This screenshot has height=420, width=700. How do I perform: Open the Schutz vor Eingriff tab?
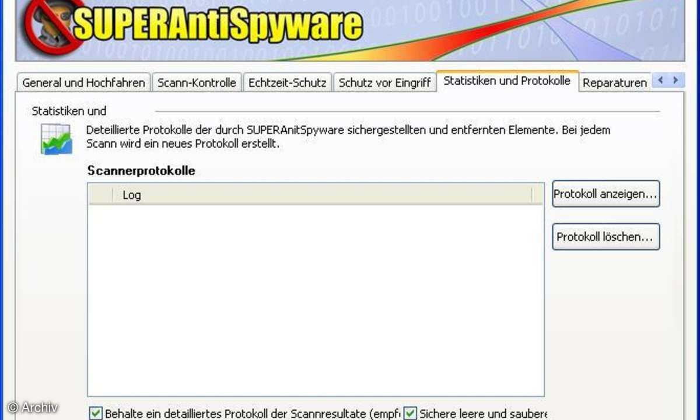pos(384,82)
